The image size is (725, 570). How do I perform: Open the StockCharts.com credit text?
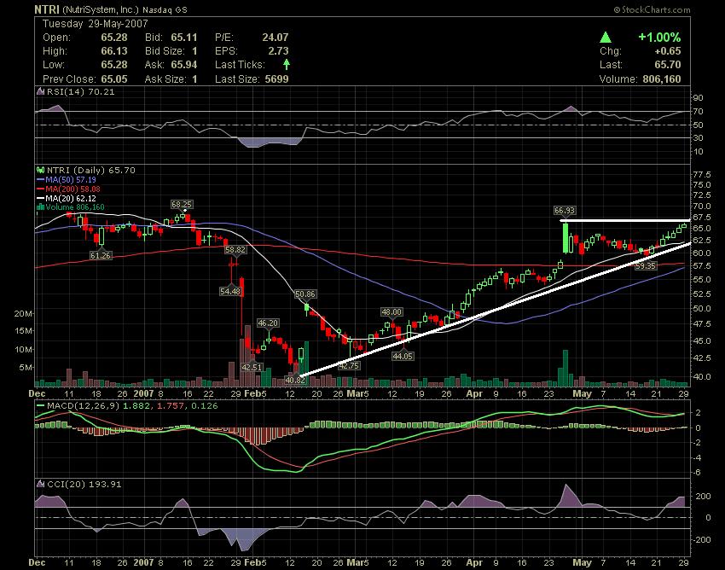point(652,9)
